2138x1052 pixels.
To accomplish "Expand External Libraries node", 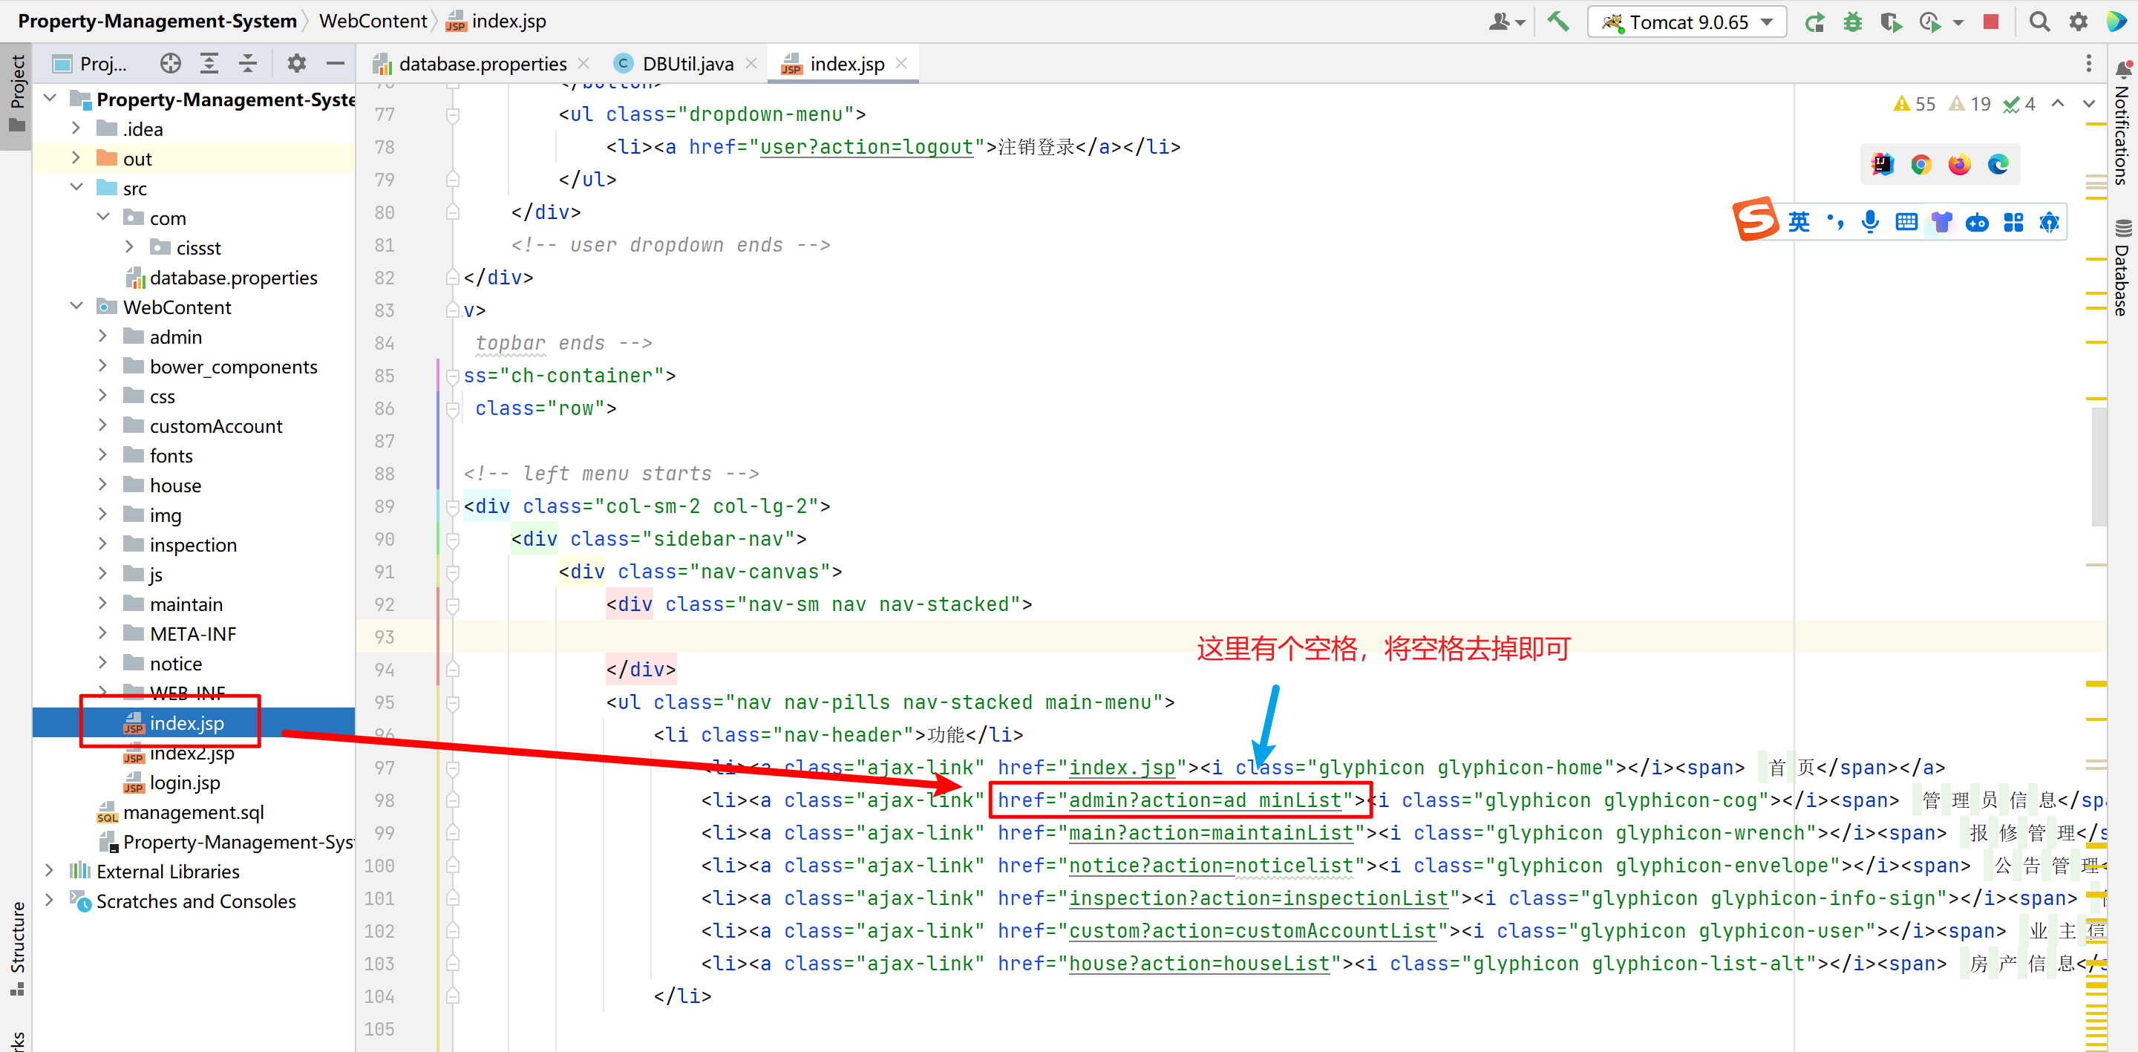I will [50, 870].
